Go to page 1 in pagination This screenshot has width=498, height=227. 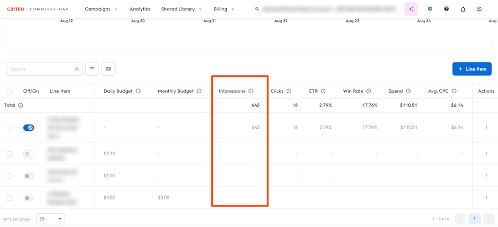(x=475, y=219)
